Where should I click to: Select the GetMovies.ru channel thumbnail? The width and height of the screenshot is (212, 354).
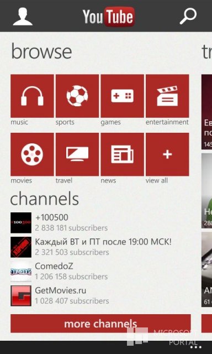(x=21, y=296)
